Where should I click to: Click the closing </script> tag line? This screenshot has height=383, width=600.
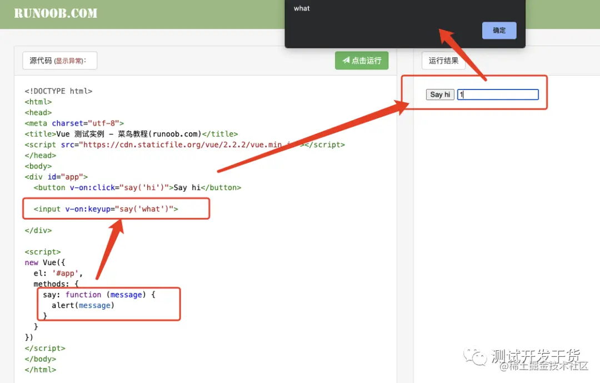[45, 349]
